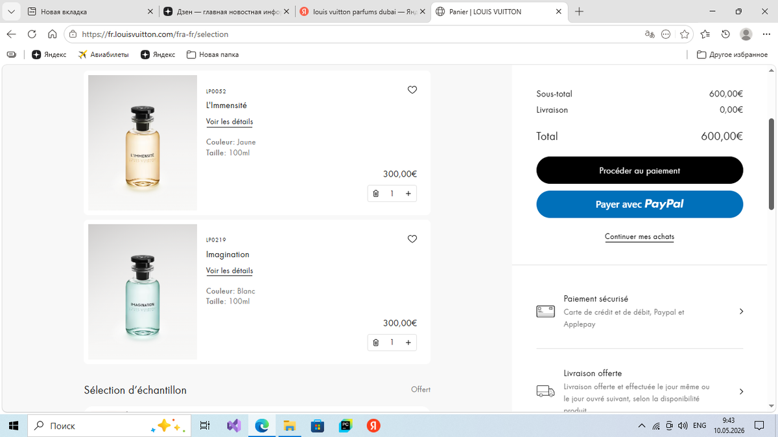The image size is (778, 437).
Task: Open Windows Start menu
Action: 13,425
